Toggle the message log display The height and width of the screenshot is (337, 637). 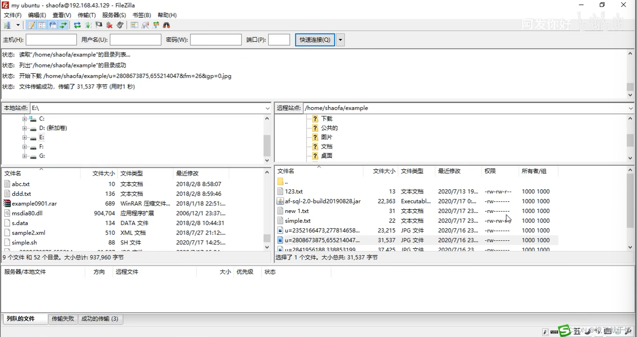click(x=31, y=25)
